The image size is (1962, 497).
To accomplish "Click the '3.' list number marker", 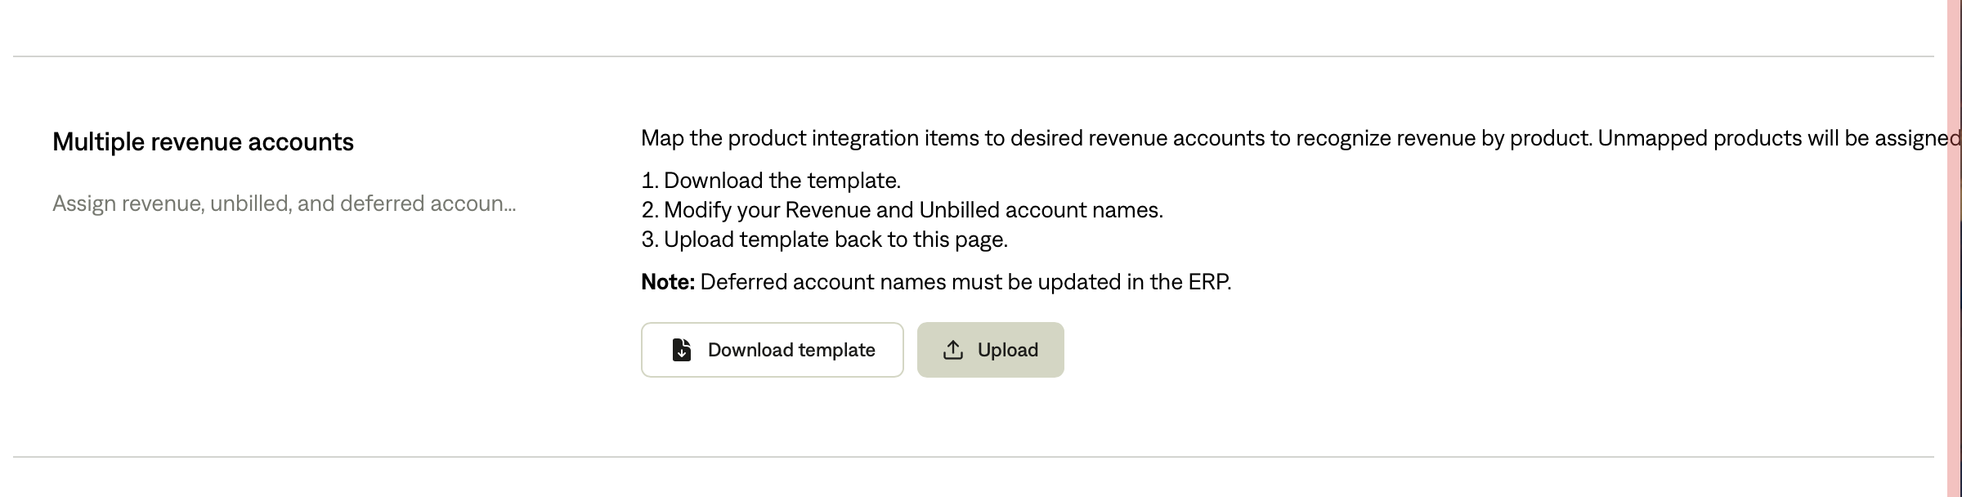I will pos(650,240).
